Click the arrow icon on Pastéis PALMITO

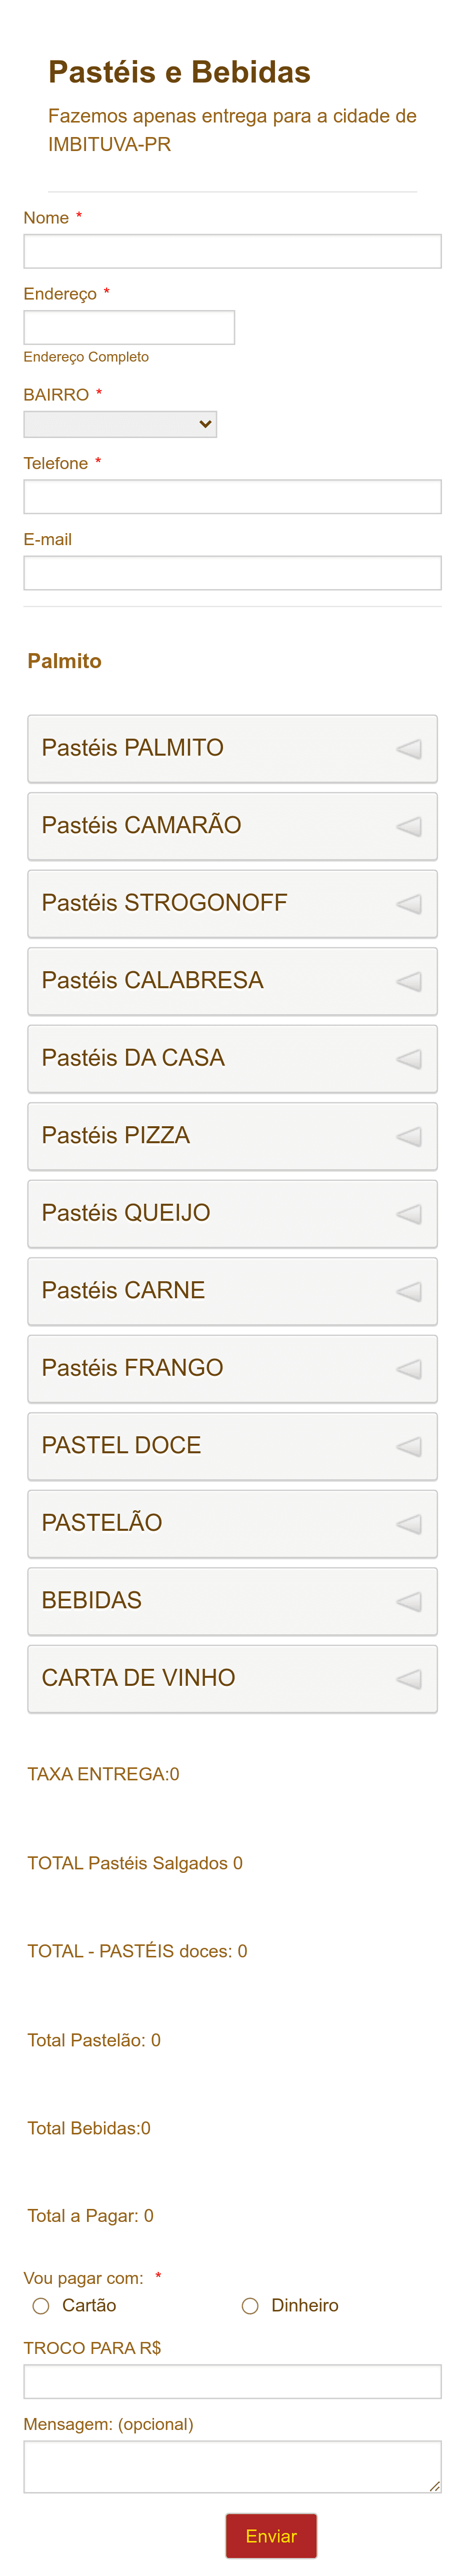tap(408, 748)
